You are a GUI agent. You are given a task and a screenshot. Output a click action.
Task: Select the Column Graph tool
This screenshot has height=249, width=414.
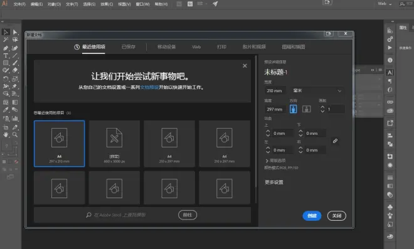15,119
